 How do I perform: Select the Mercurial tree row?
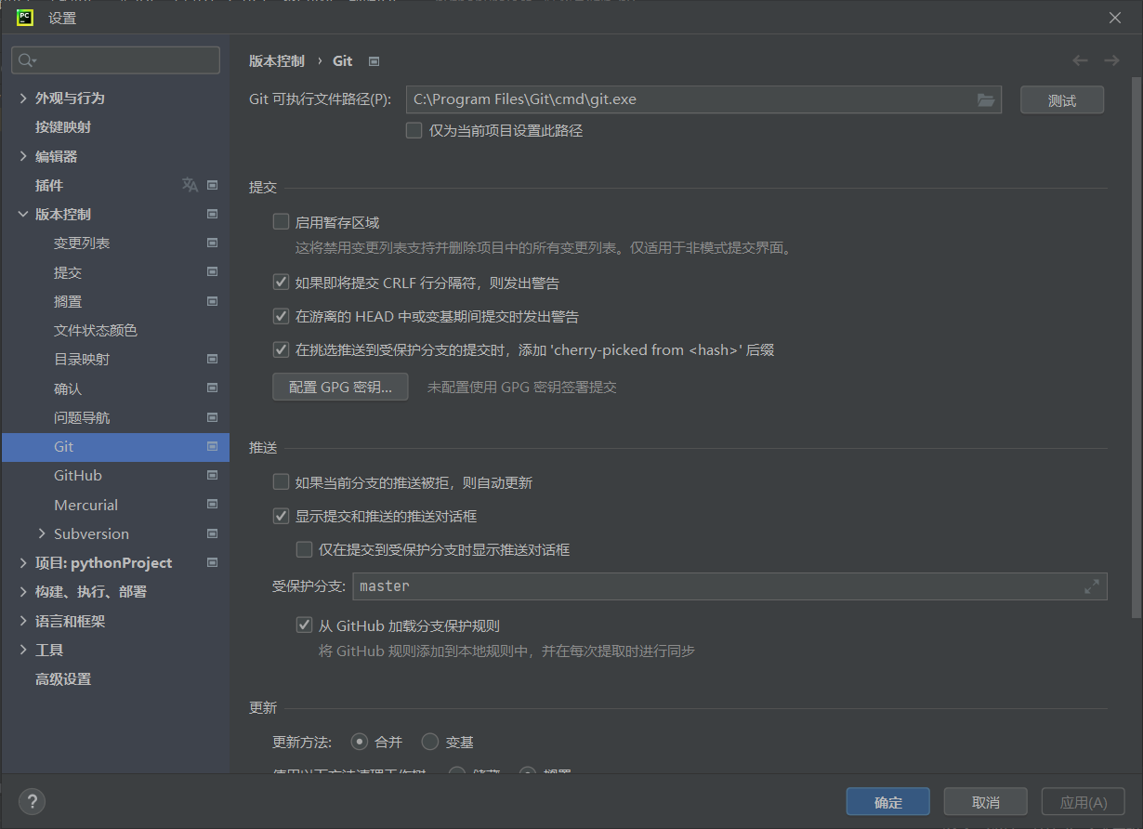click(x=115, y=505)
